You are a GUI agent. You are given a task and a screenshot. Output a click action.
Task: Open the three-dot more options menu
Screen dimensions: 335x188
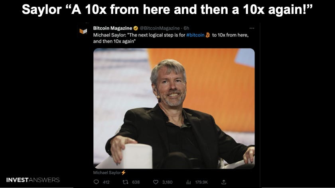click(252, 28)
